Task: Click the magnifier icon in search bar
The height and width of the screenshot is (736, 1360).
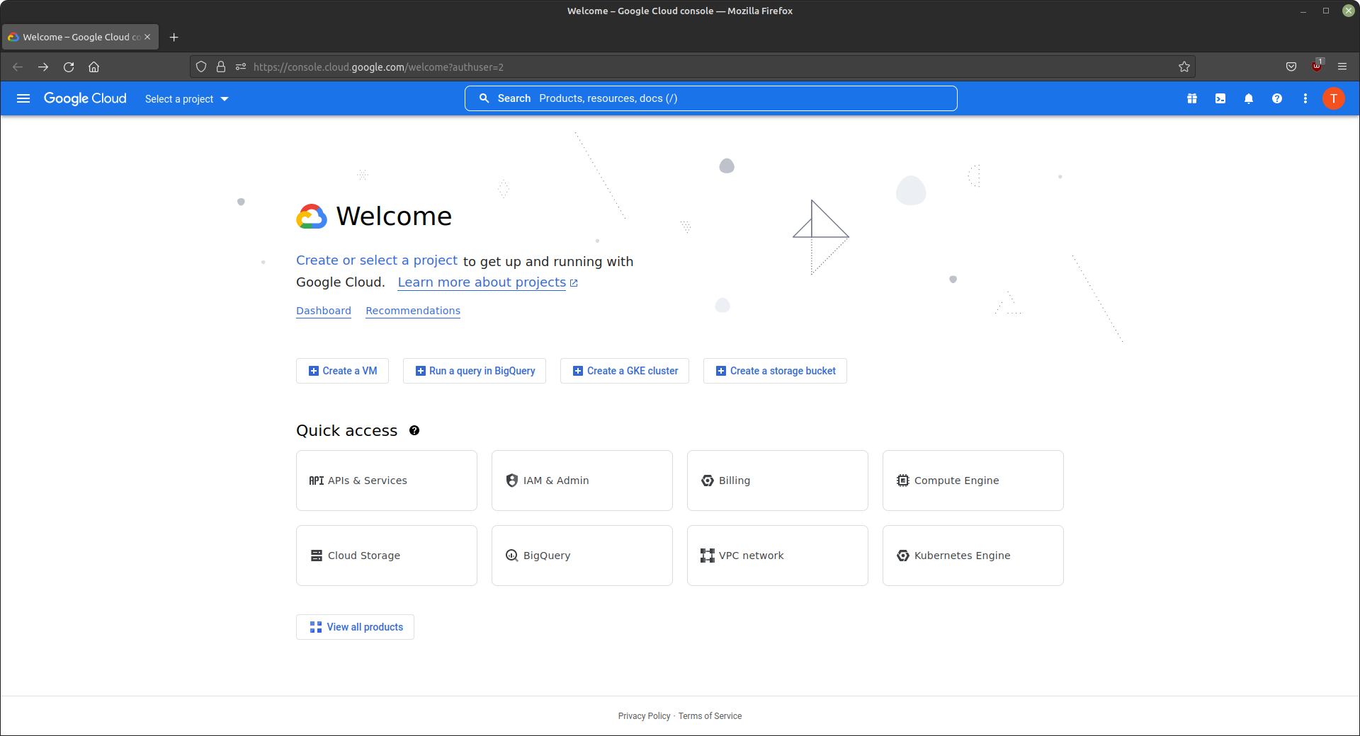Action: pyautogui.click(x=484, y=98)
